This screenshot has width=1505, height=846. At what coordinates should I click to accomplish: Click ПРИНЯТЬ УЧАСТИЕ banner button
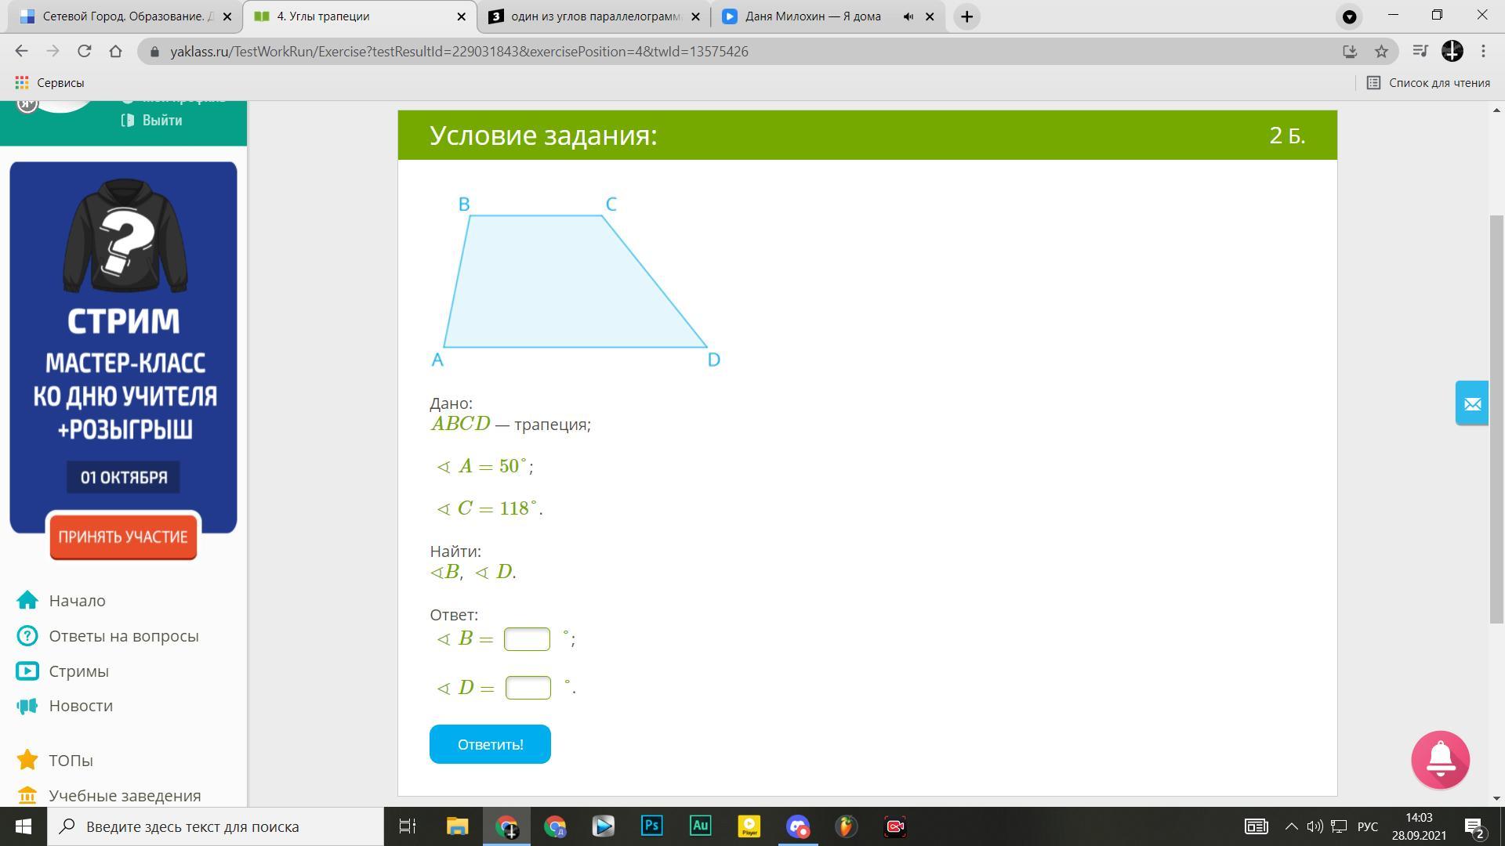point(123,537)
